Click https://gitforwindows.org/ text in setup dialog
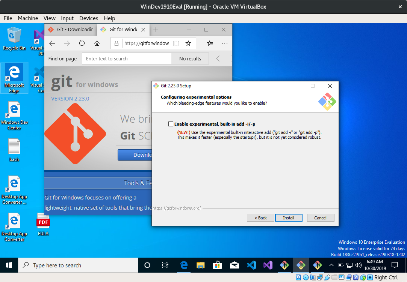The height and width of the screenshot is (282, 407). tap(177, 208)
